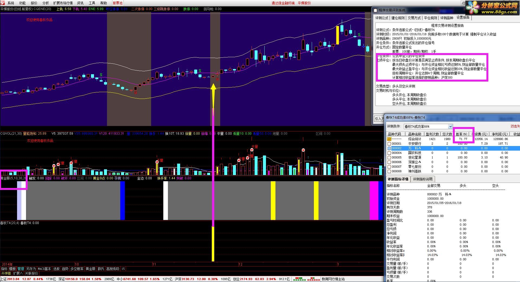
Task: Click the 000008 神州高铁 row icon
Action: tap(389, 171)
